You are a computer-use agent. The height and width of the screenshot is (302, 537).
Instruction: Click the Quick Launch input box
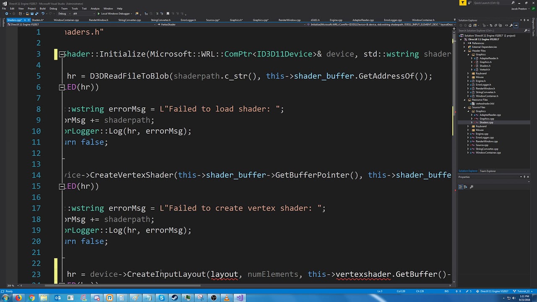tap(493, 3)
